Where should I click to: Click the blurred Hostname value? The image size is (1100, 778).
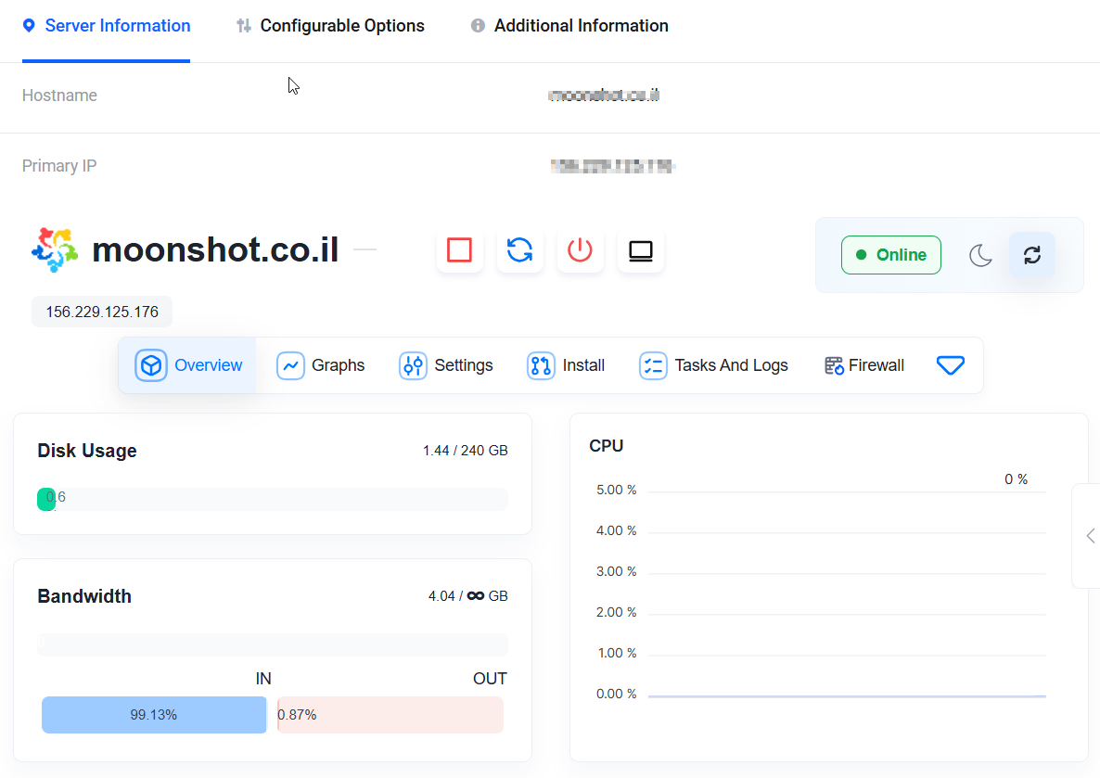[x=603, y=95]
